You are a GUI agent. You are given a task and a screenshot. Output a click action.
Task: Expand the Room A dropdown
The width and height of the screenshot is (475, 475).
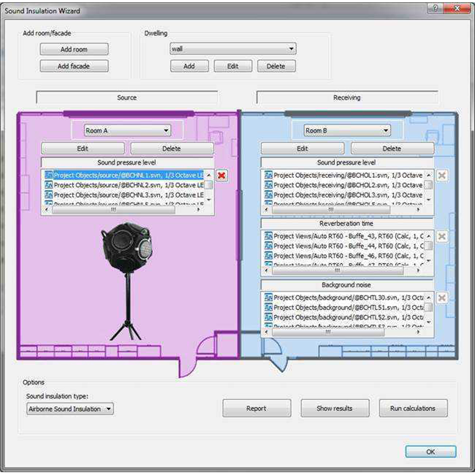pos(127,130)
